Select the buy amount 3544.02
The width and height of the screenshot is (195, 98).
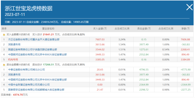coord(100,50)
